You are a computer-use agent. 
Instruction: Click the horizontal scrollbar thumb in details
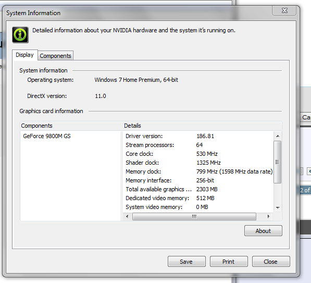click(194, 216)
